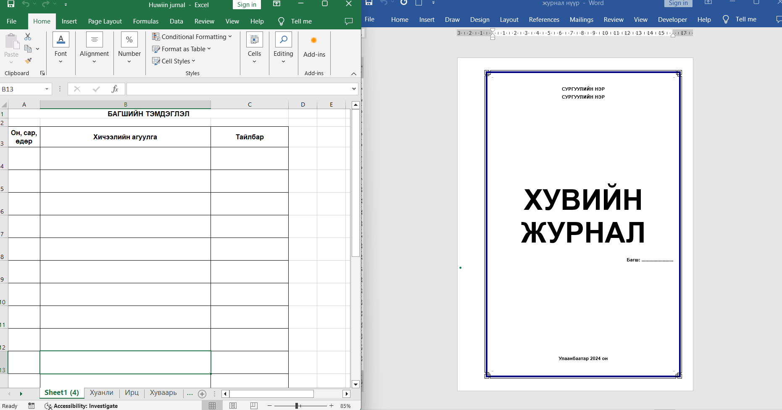The image size is (782, 410).
Task: Click the Cancel X icon in formula bar
Action: click(x=77, y=89)
